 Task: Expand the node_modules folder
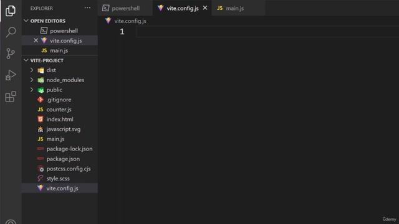(32, 80)
